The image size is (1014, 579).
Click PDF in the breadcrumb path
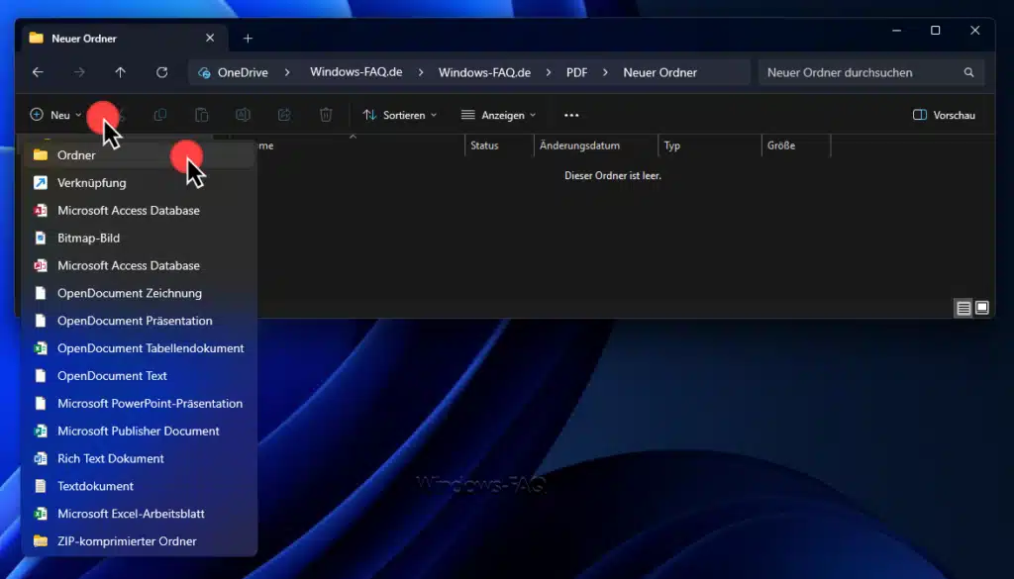577,72
